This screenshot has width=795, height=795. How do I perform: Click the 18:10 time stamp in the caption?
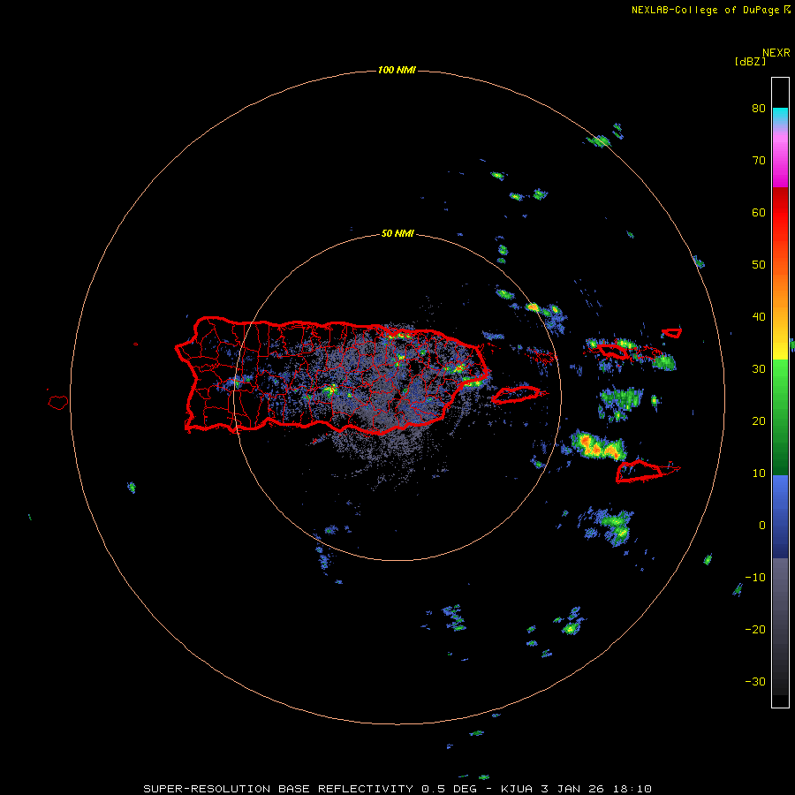(x=631, y=789)
